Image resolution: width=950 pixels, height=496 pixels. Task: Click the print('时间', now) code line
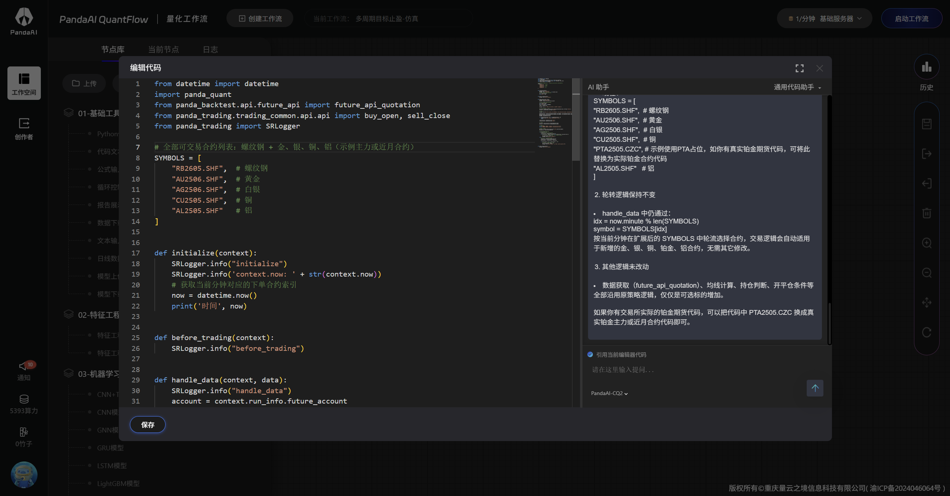[209, 306]
